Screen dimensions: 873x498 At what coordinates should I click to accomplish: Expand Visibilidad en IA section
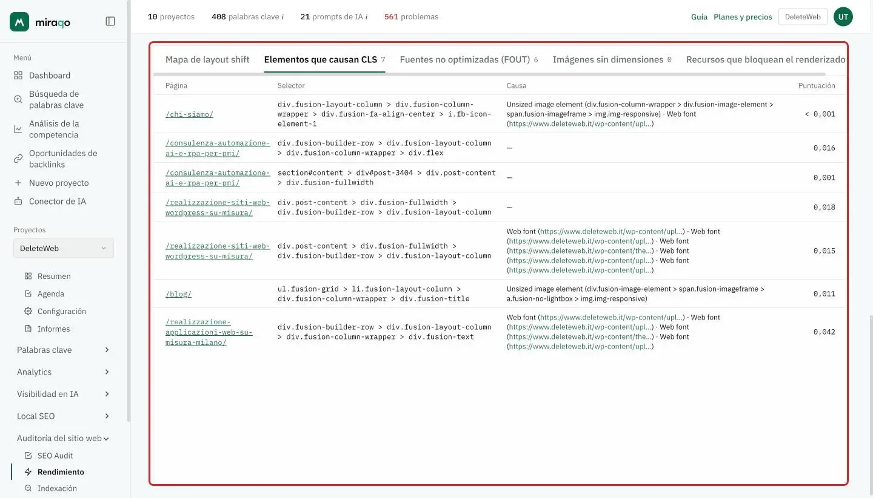point(63,394)
